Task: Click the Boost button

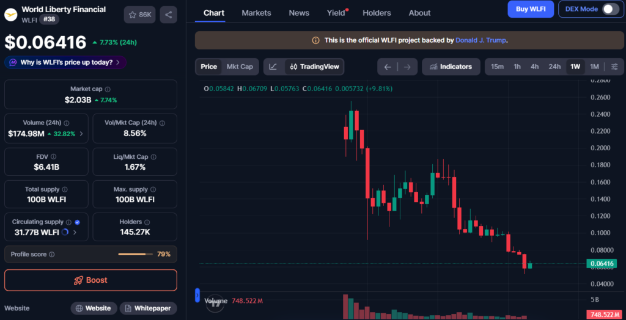Action: tap(90, 280)
